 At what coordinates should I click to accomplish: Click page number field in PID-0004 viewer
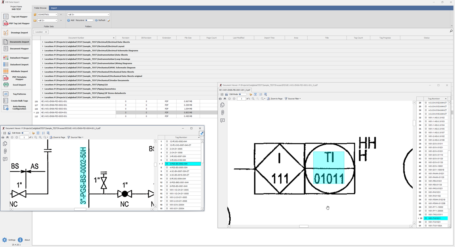(x=24, y=137)
